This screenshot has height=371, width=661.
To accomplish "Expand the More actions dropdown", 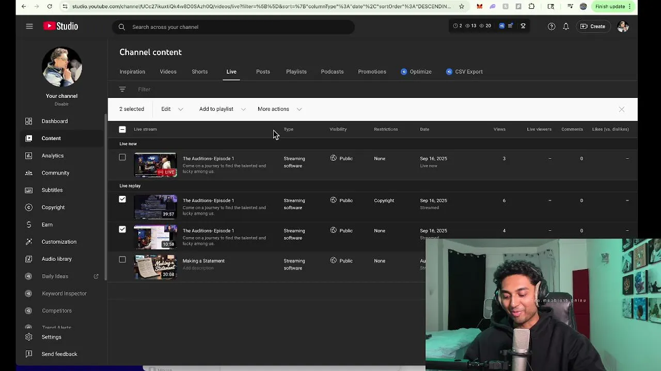I will coord(279,109).
